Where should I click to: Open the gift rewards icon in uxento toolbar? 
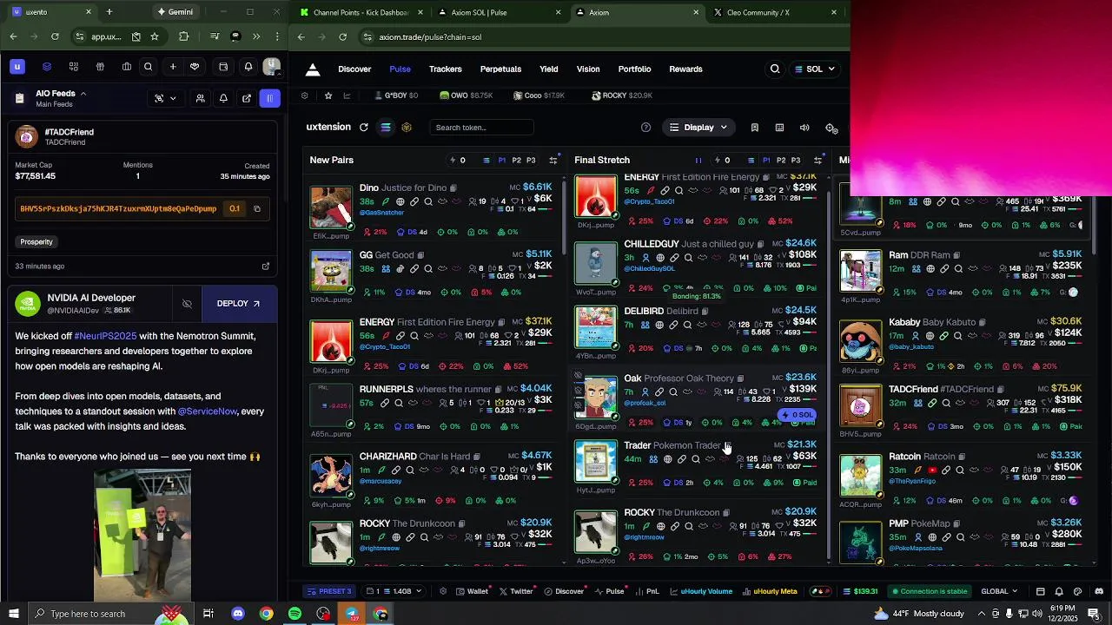click(x=100, y=67)
